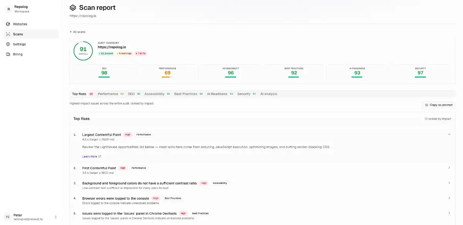This screenshot has width=463, height=225.
Task: Click the Repolog workspace avatar
Action: pyautogui.click(x=8, y=9)
